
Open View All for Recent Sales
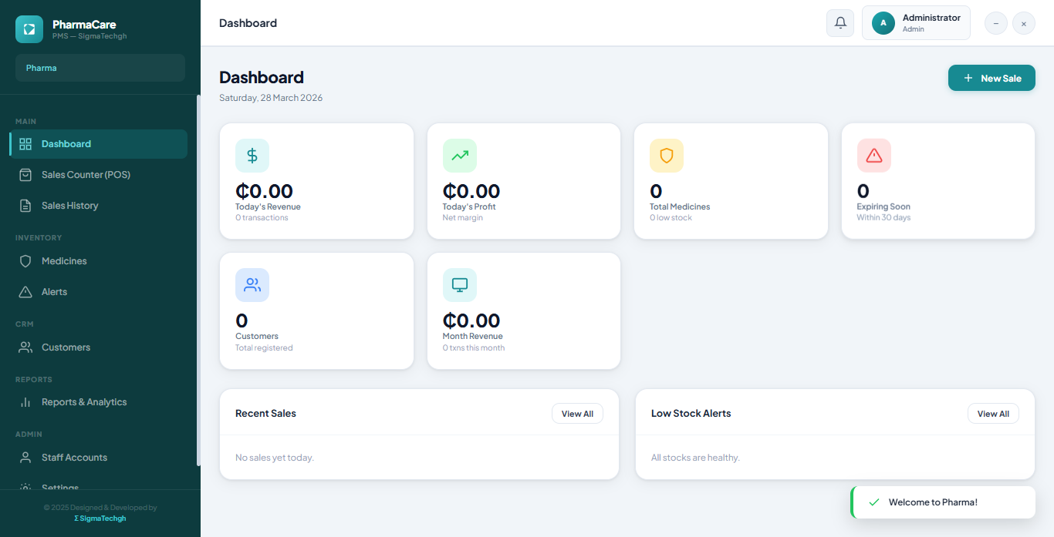577,413
